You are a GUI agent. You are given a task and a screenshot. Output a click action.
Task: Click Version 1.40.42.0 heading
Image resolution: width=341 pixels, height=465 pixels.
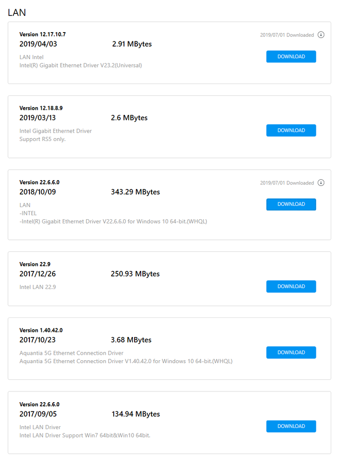point(41,330)
